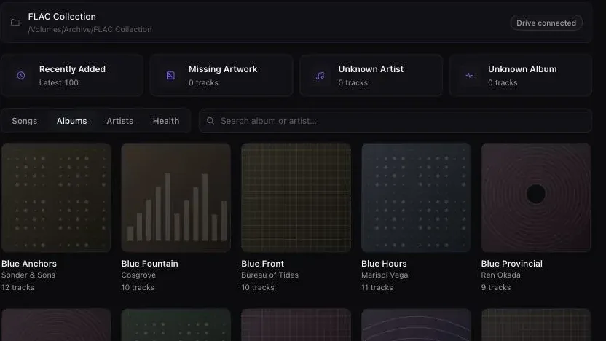The height and width of the screenshot is (341, 606).
Task: Click the /Volumes/Archive/FLAC Collection path
Action: 90,29
